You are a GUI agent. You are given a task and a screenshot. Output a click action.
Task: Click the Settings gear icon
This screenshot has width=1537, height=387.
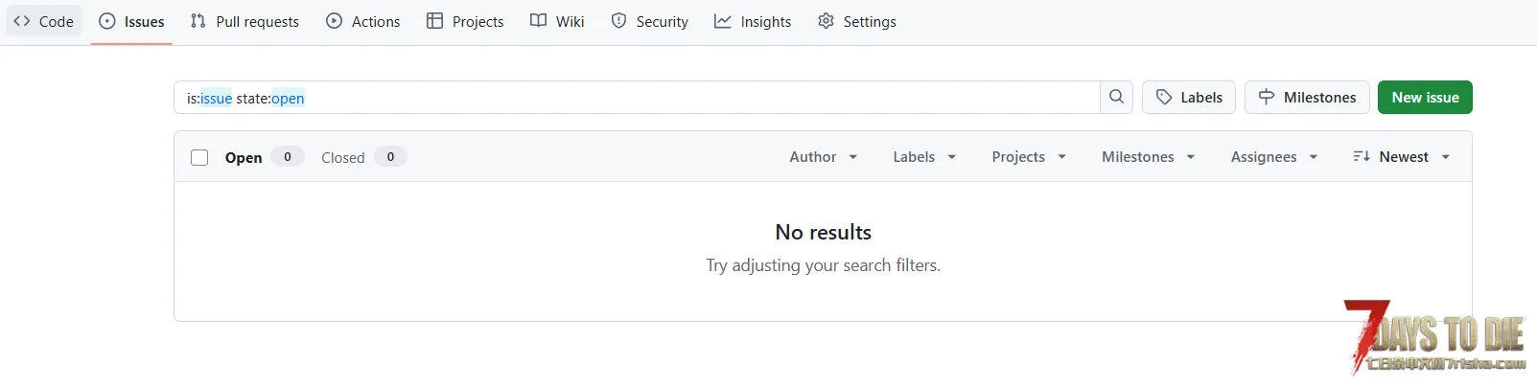[826, 21]
